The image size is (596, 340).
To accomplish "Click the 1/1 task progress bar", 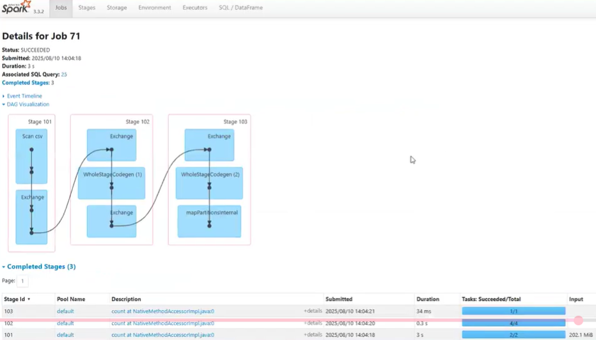I will pos(514,311).
